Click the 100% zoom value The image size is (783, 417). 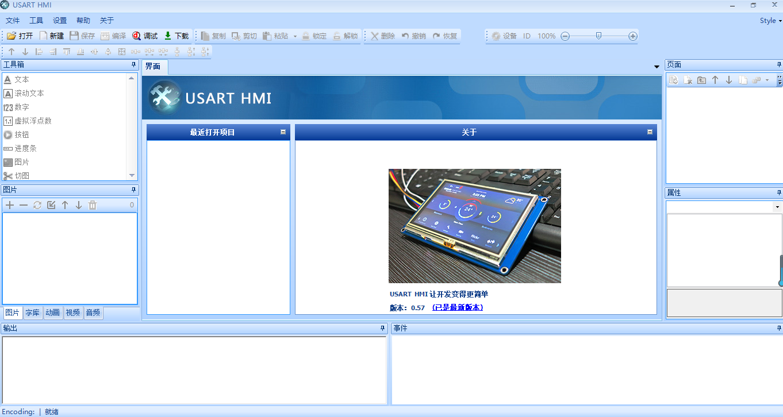click(x=546, y=36)
